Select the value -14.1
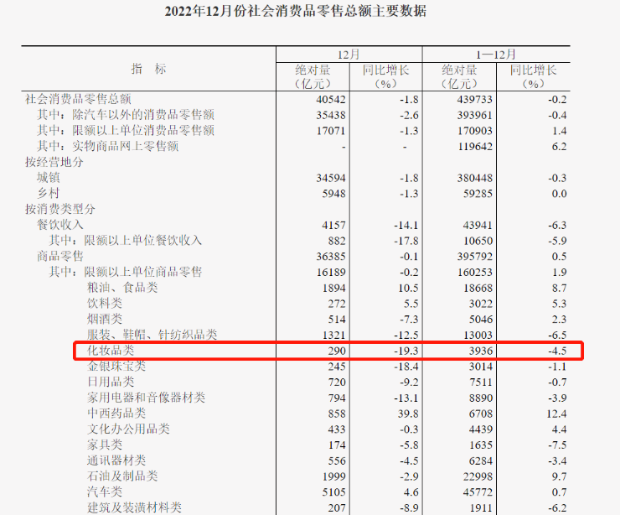This screenshot has width=620, height=515. [x=406, y=225]
